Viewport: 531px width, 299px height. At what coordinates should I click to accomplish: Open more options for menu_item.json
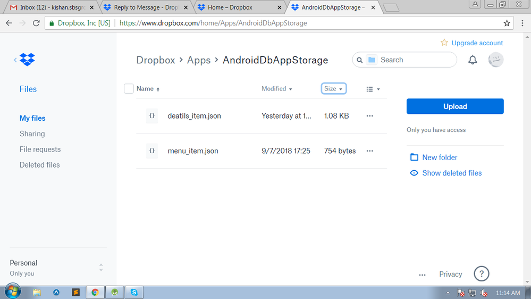[369, 151]
